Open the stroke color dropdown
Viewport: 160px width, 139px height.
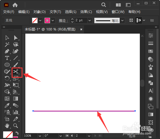pos(53,21)
